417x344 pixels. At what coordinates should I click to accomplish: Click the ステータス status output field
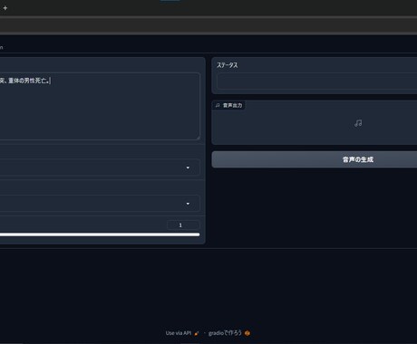[x=317, y=81]
